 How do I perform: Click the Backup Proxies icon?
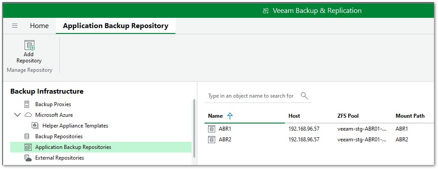point(27,104)
